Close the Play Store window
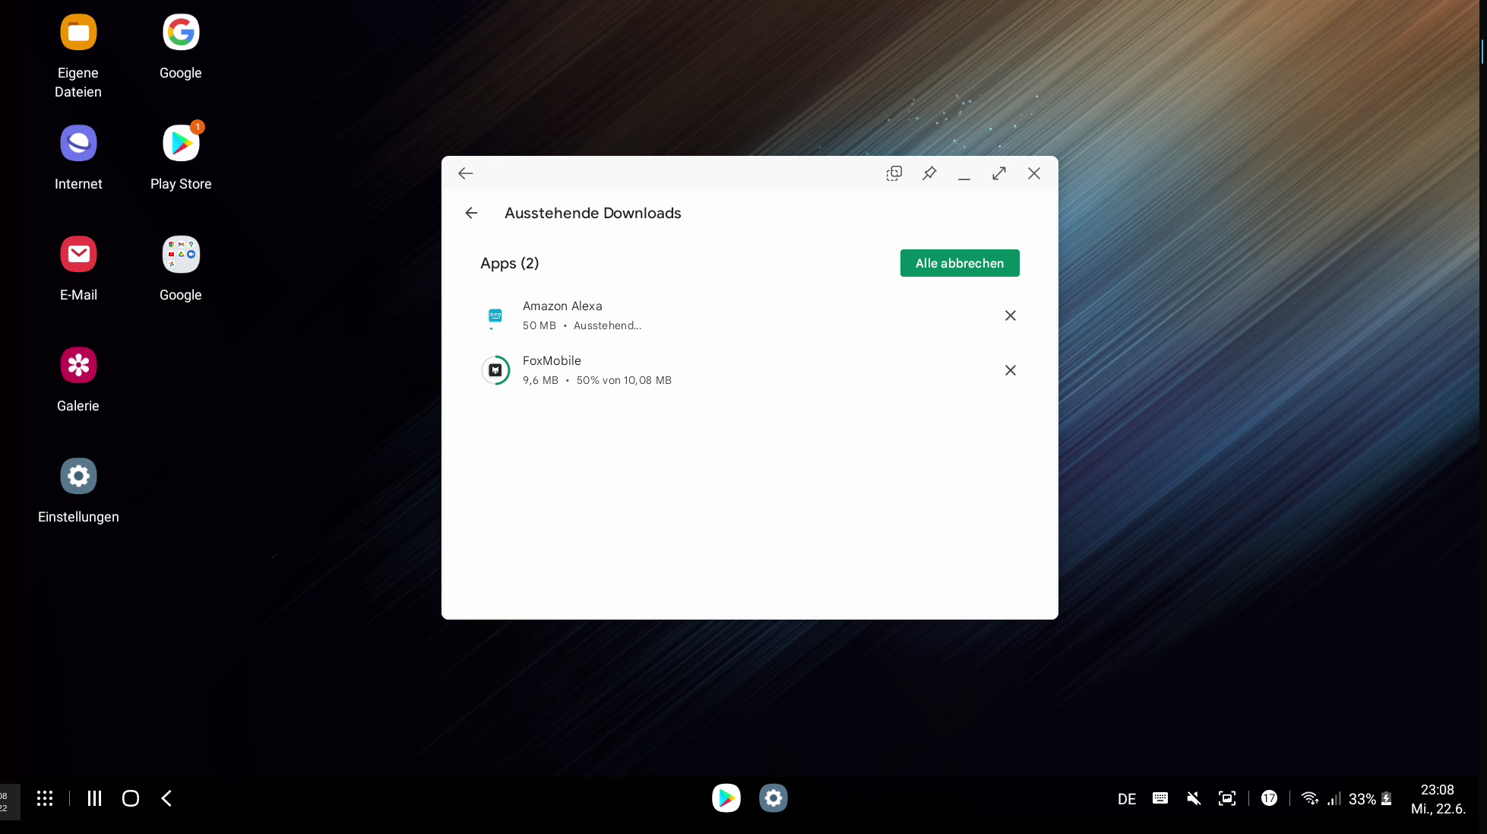1487x834 pixels. pos(1034,173)
